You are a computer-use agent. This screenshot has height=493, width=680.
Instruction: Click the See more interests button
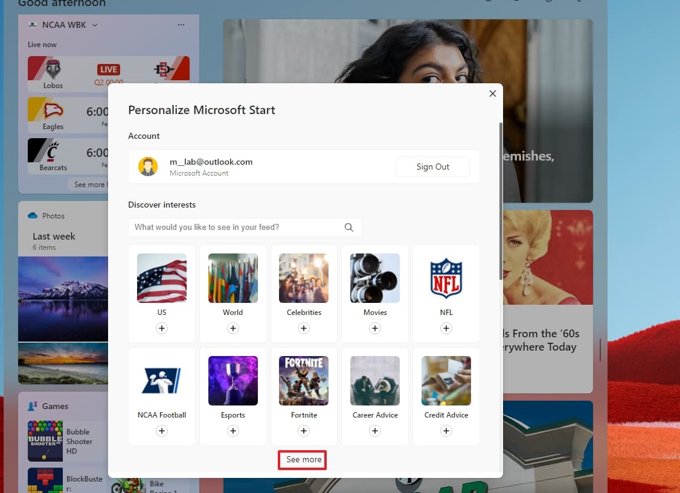[302, 459]
